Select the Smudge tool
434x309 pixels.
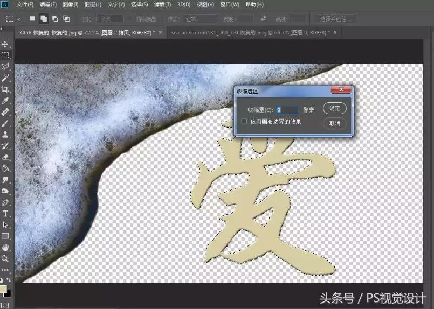5,180
